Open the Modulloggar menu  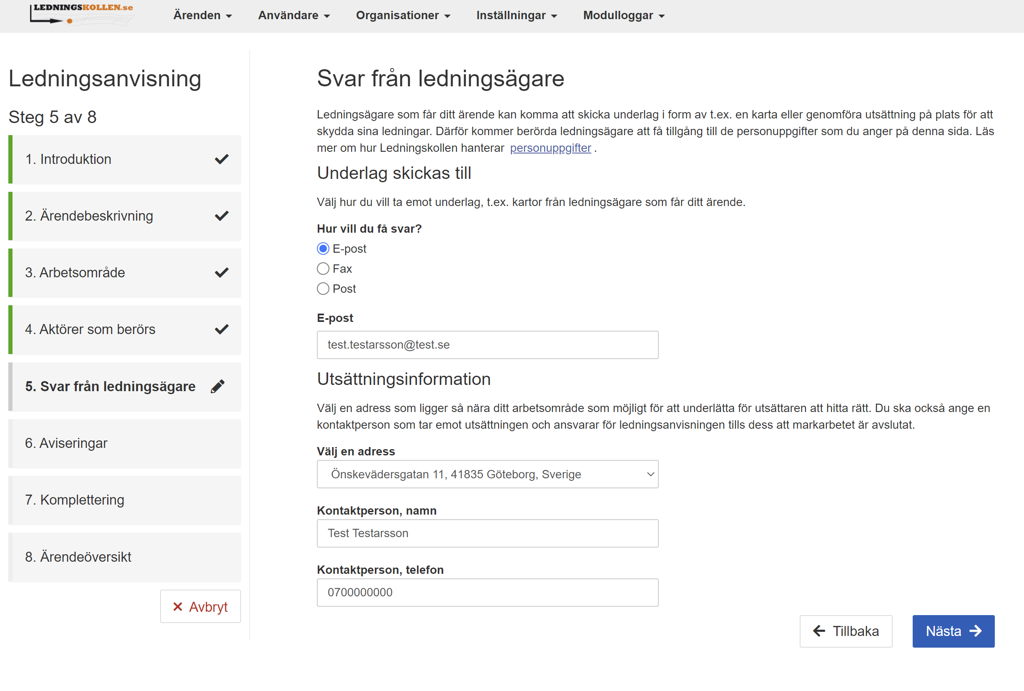tap(623, 15)
